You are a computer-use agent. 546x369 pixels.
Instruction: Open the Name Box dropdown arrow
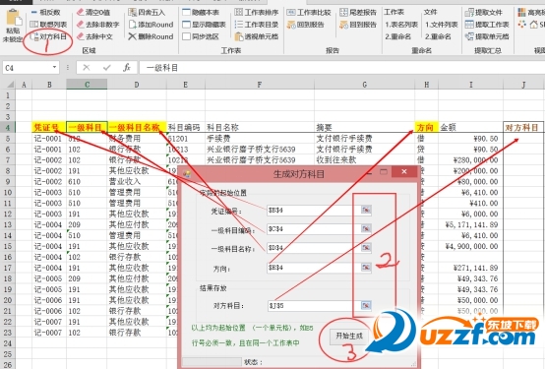click(54, 67)
